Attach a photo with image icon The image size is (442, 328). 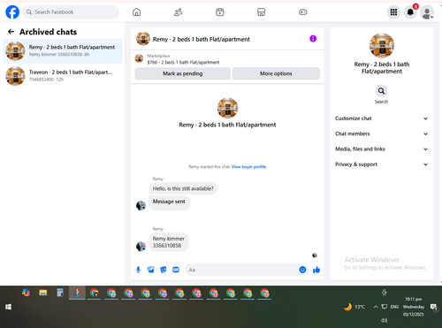(x=151, y=270)
